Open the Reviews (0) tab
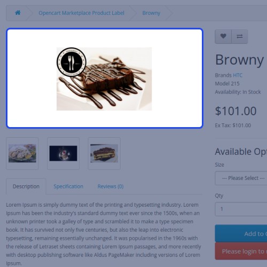Screen dimensions: 267x267 click(111, 186)
